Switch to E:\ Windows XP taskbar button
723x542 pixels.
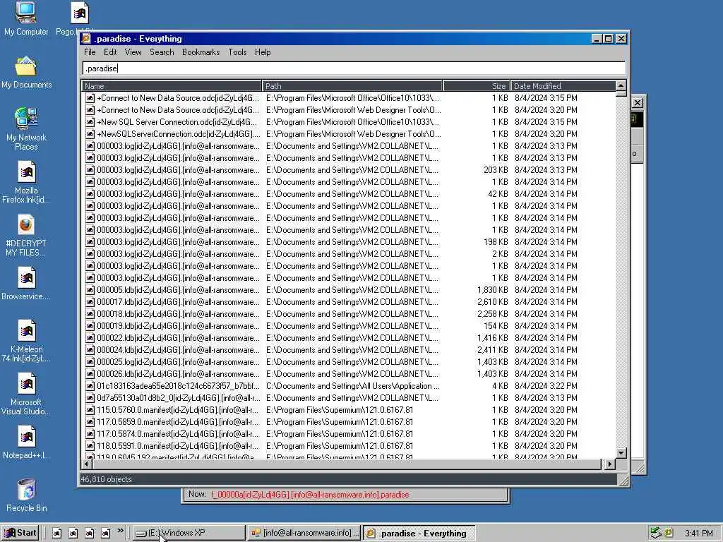(189, 533)
